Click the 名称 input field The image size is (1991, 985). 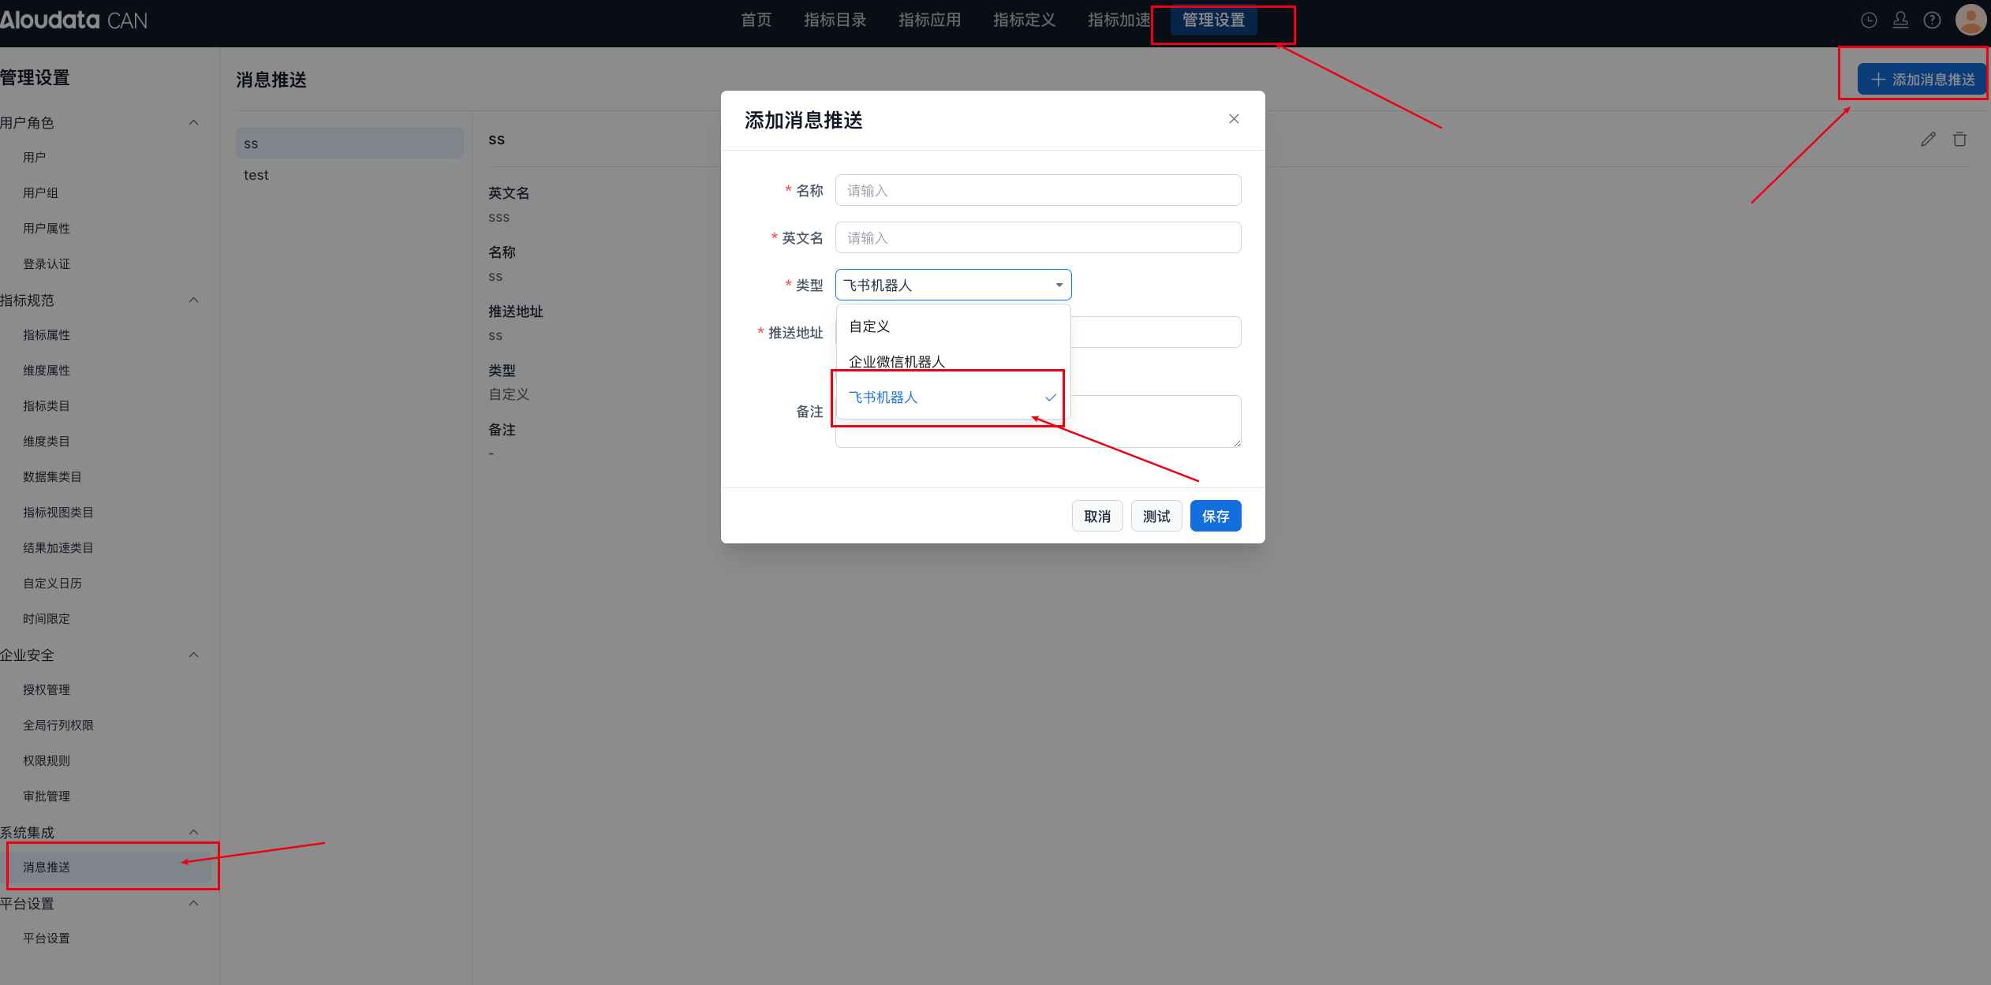1037,190
